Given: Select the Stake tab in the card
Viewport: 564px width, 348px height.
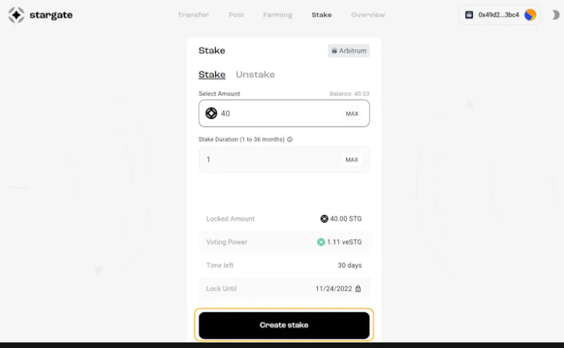Looking at the screenshot, I should coord(212,74).
